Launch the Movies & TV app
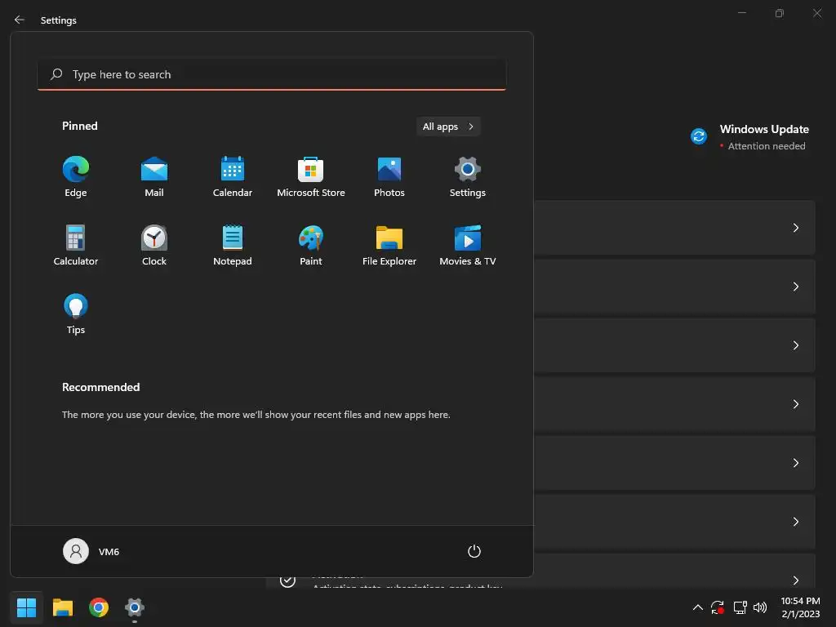Image resolution: width=836 pixels, height=627 pixels. 468,246
